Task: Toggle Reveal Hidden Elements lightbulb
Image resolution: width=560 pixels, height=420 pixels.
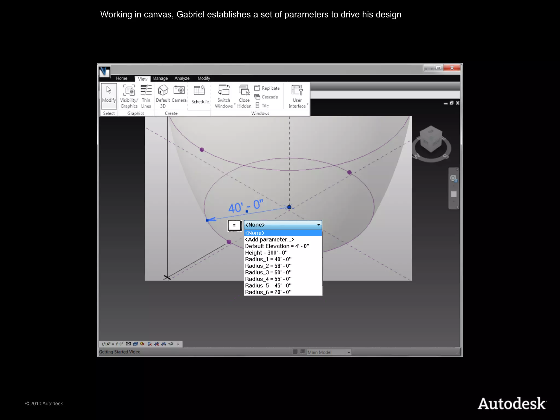Action: (178, 344)
